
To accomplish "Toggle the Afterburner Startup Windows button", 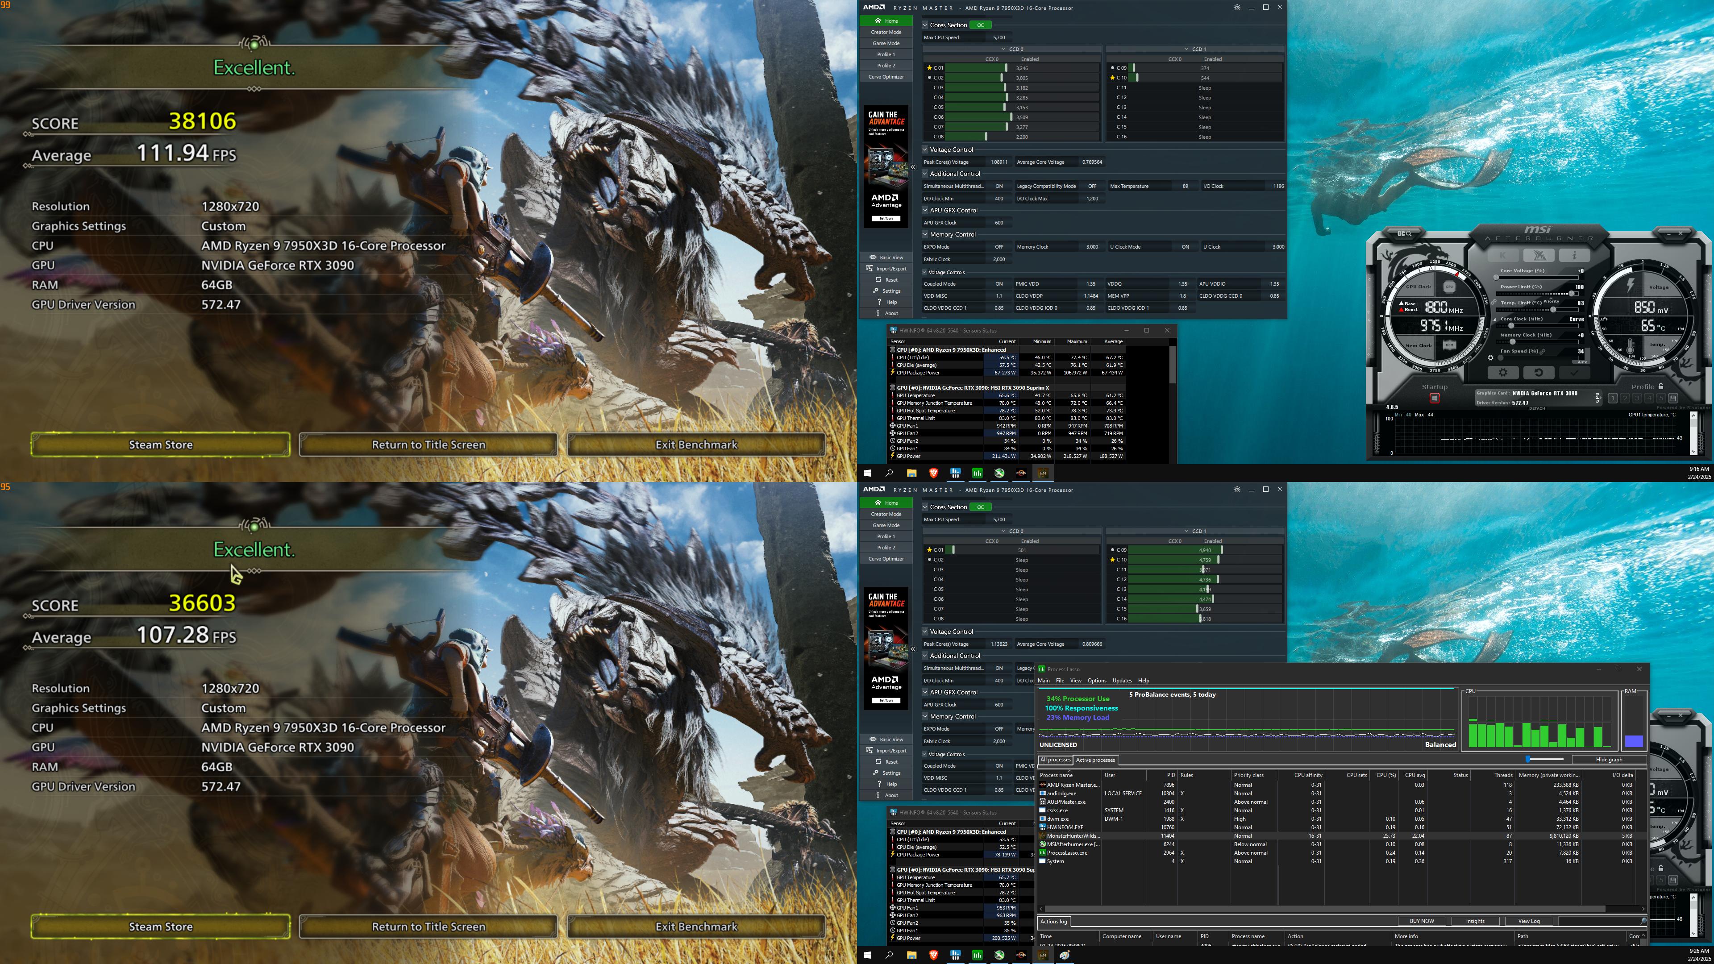I will 1435,398.
